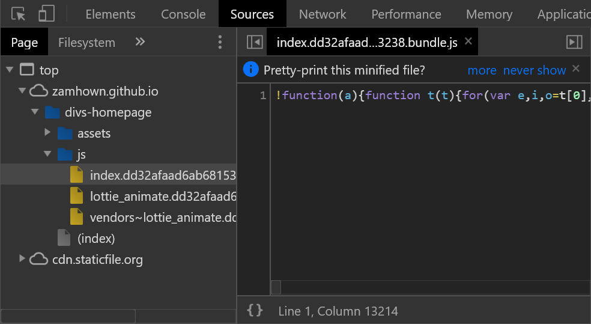Select the assets folder label
The height and width of the screenshot is (324, 591).
click(x=94, y=133)
